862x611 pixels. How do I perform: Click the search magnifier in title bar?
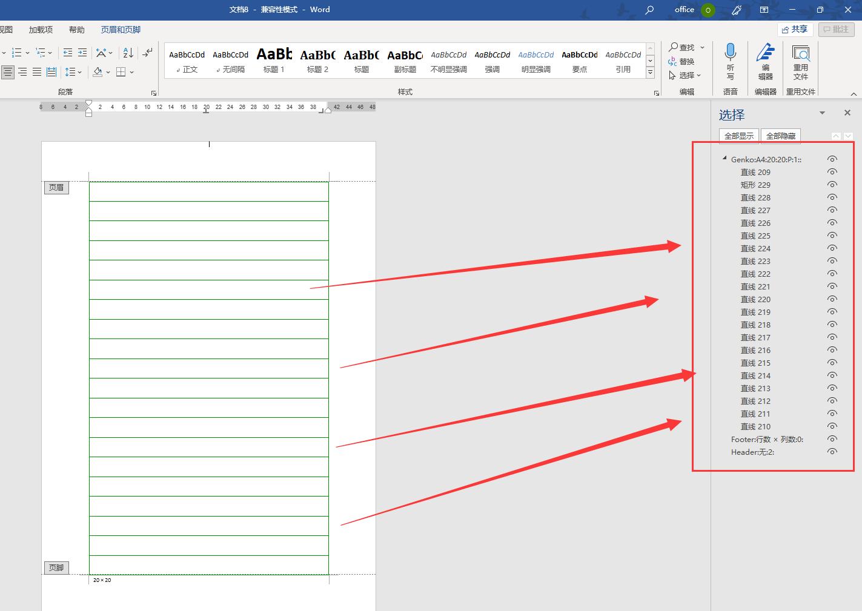point(649,10)
